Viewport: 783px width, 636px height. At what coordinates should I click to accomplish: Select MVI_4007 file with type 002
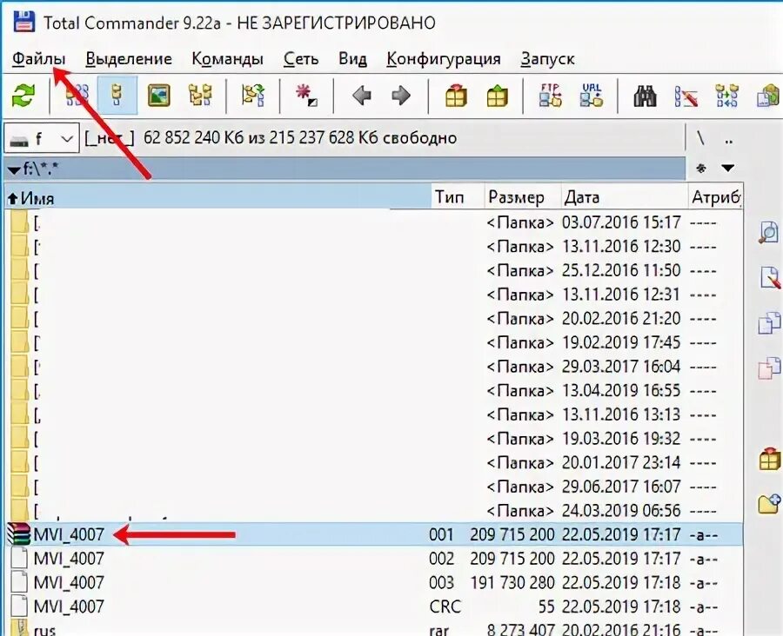[x=373, y=559]
